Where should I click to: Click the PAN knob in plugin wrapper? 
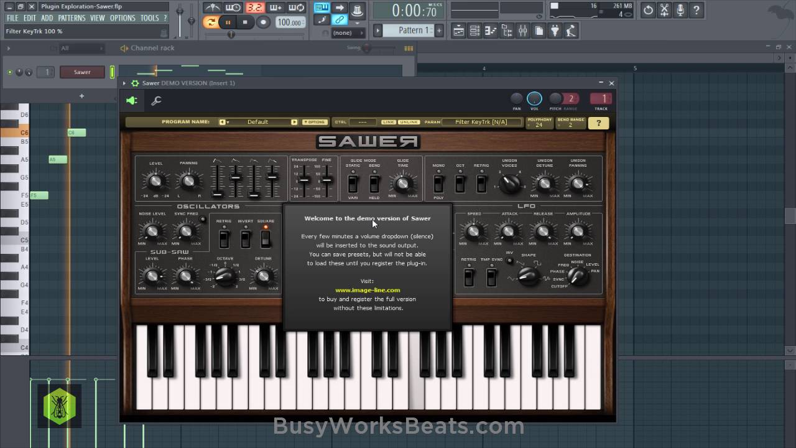click(x=516, y=98)
